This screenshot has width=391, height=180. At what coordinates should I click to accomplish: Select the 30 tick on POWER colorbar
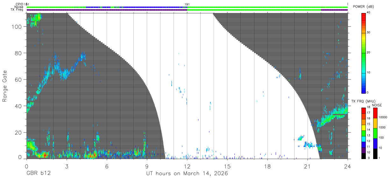369,33
